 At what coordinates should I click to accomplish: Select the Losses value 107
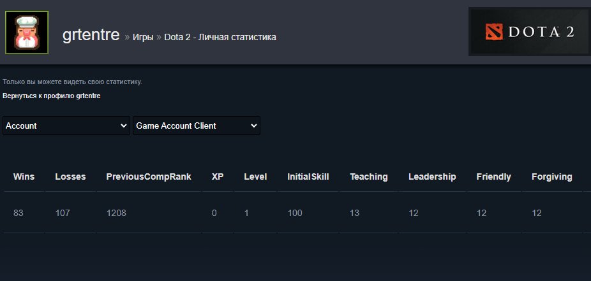(x=63, y=213)
